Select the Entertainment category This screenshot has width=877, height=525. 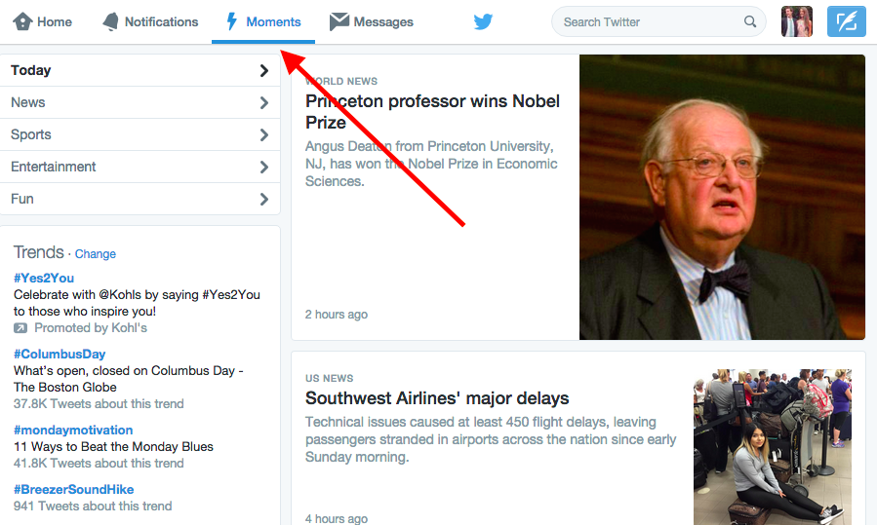click(x=140, y=167)
